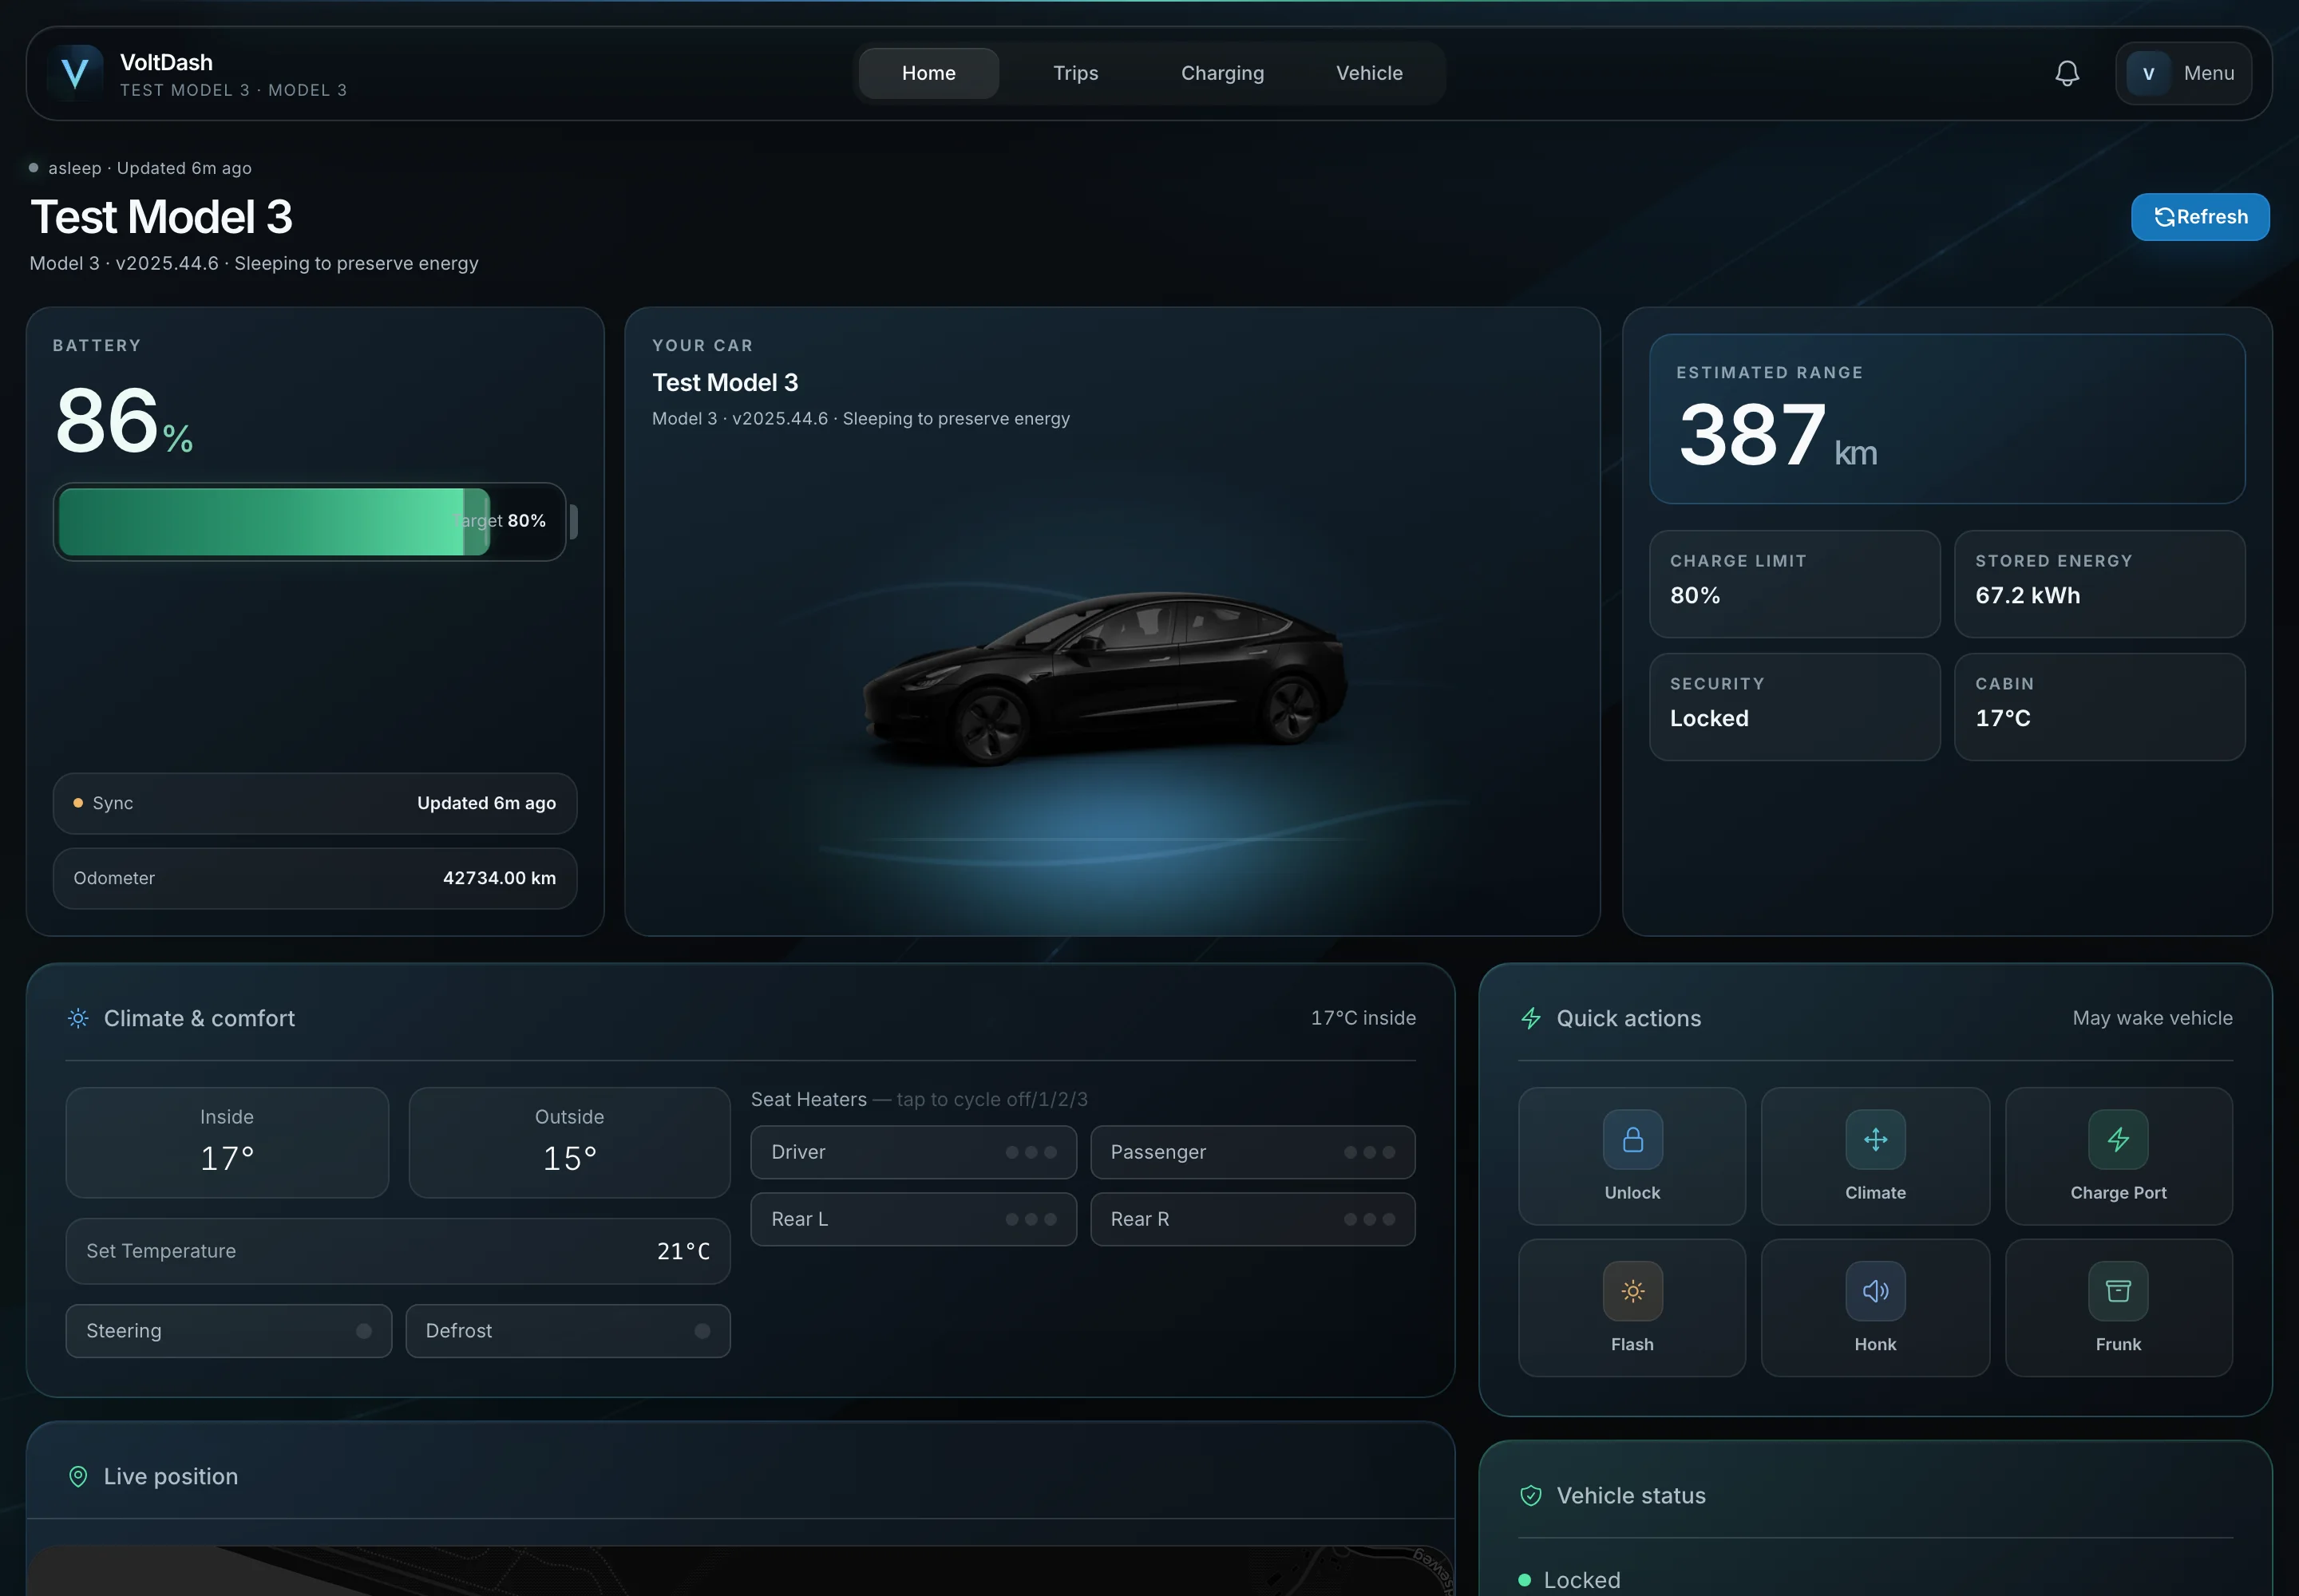The height and width of the screenshot is (1596, 2299).
Task: Click the Quick actions bolt icon
Action: coord(1530,1018)
